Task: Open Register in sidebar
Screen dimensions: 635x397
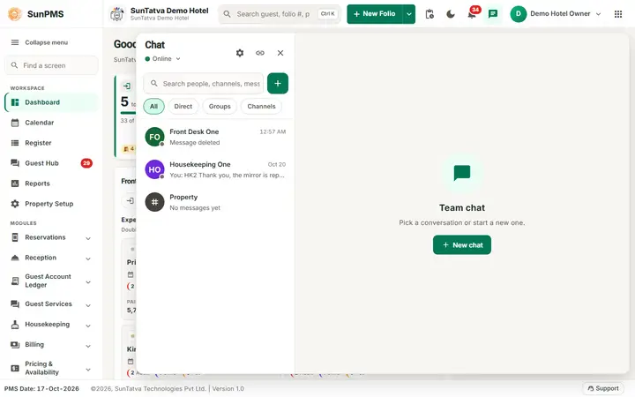Action: click(51, 143)
